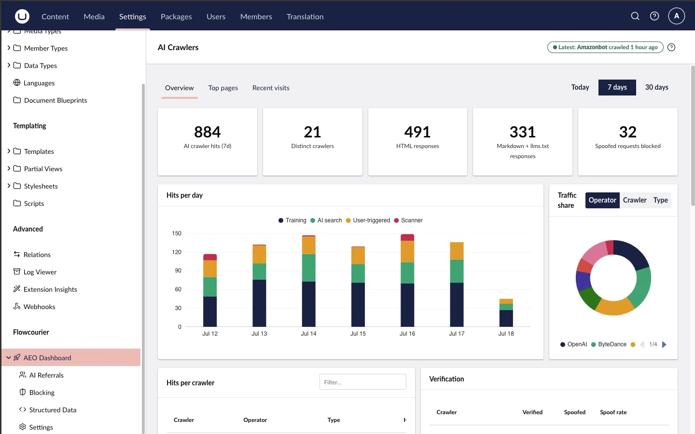This screenshot has width=695, height=434.
Task: Click the Umbraco logo icon
Action: pos(22,16)
